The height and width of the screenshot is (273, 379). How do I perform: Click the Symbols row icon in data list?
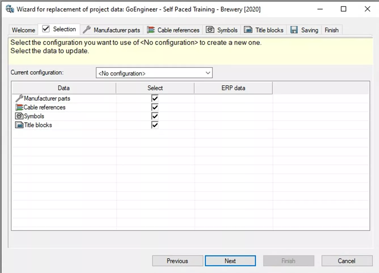pyautogui.click(x=19, y=116)
